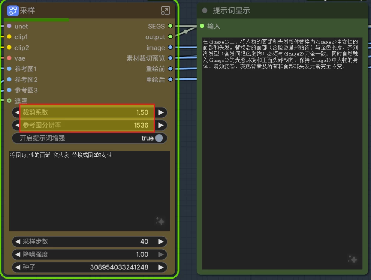Click the 采样步数 value field 40
The height and width of the screenshot is (280, 371).
tap(144, 242)
